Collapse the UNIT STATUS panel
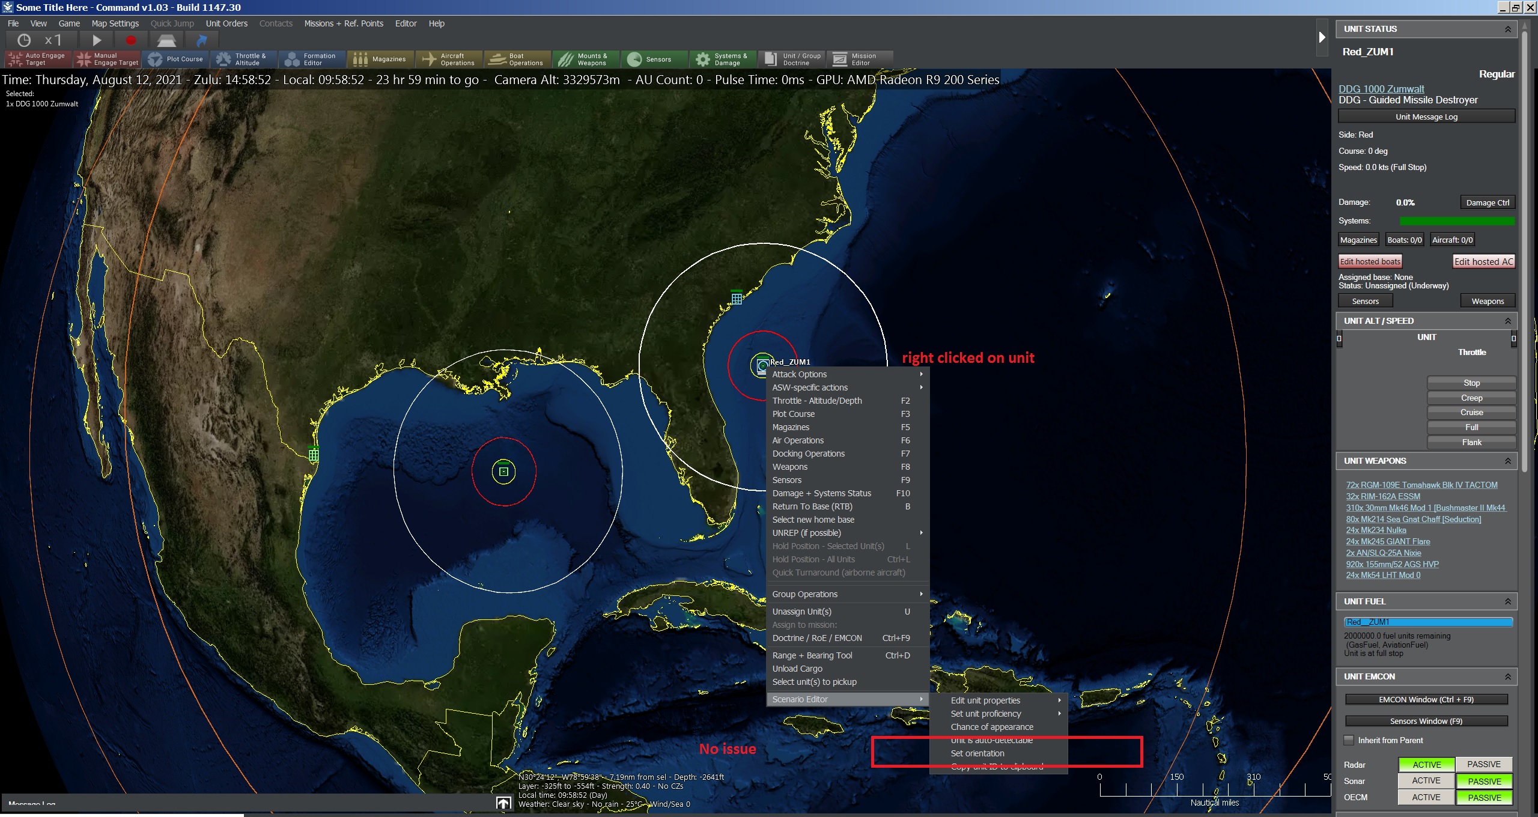This screenshot has width=1538, height=817. point(1507,29)
